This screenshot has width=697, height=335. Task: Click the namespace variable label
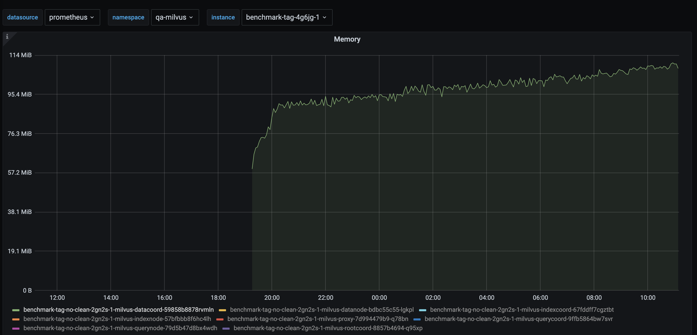pos(128,17)
